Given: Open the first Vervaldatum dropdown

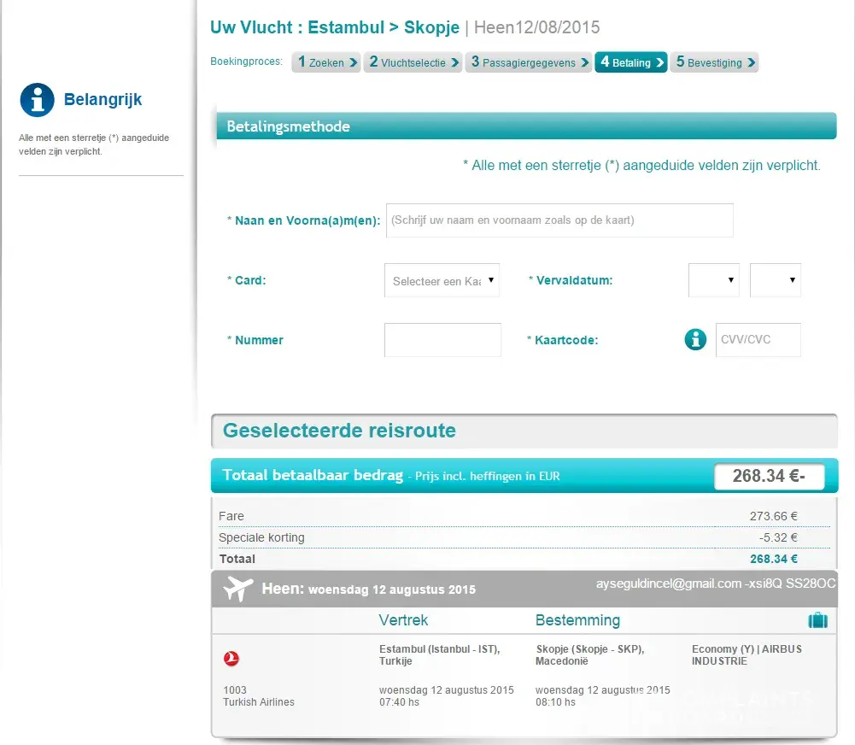Looking at the screenshot, I should coord(714,280).
